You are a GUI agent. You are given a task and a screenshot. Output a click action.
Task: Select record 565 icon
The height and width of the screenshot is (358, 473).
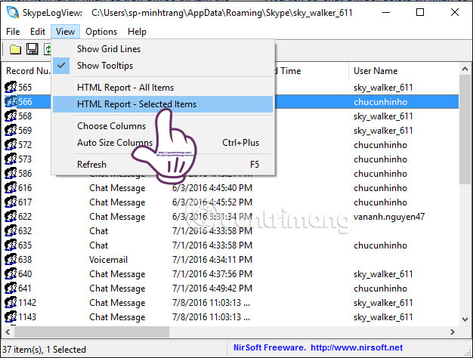(11, 88)
